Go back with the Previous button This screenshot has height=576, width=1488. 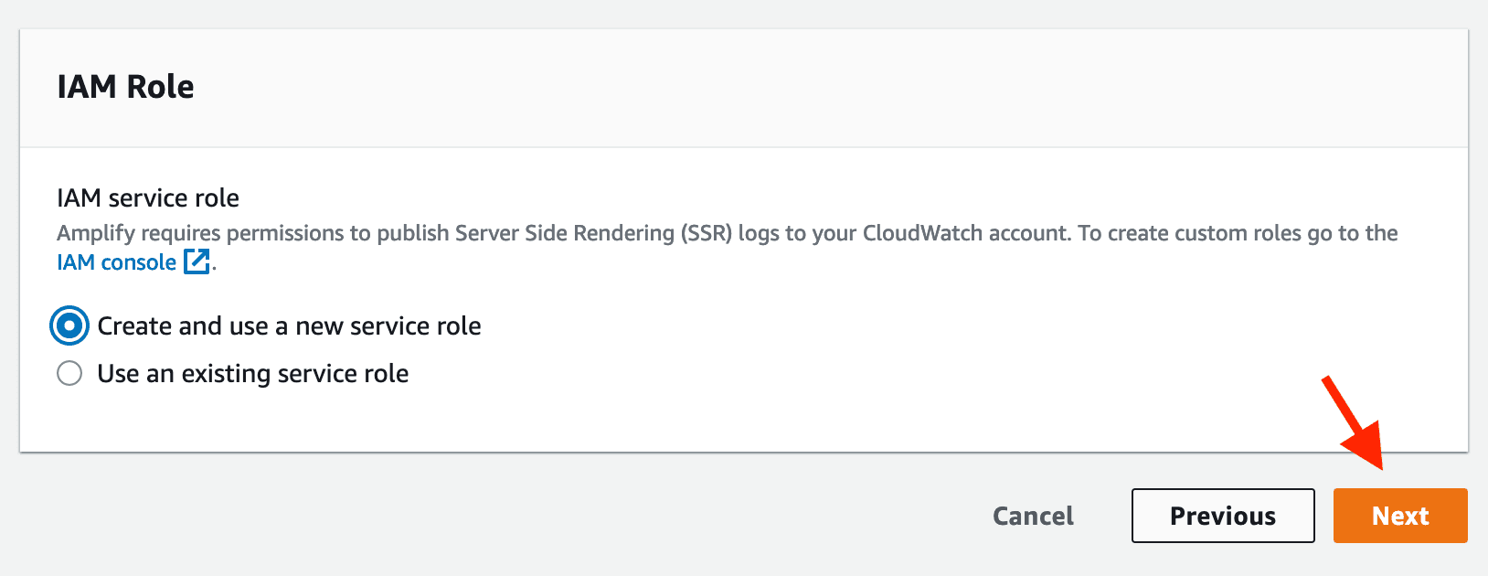click(1222, 516)
